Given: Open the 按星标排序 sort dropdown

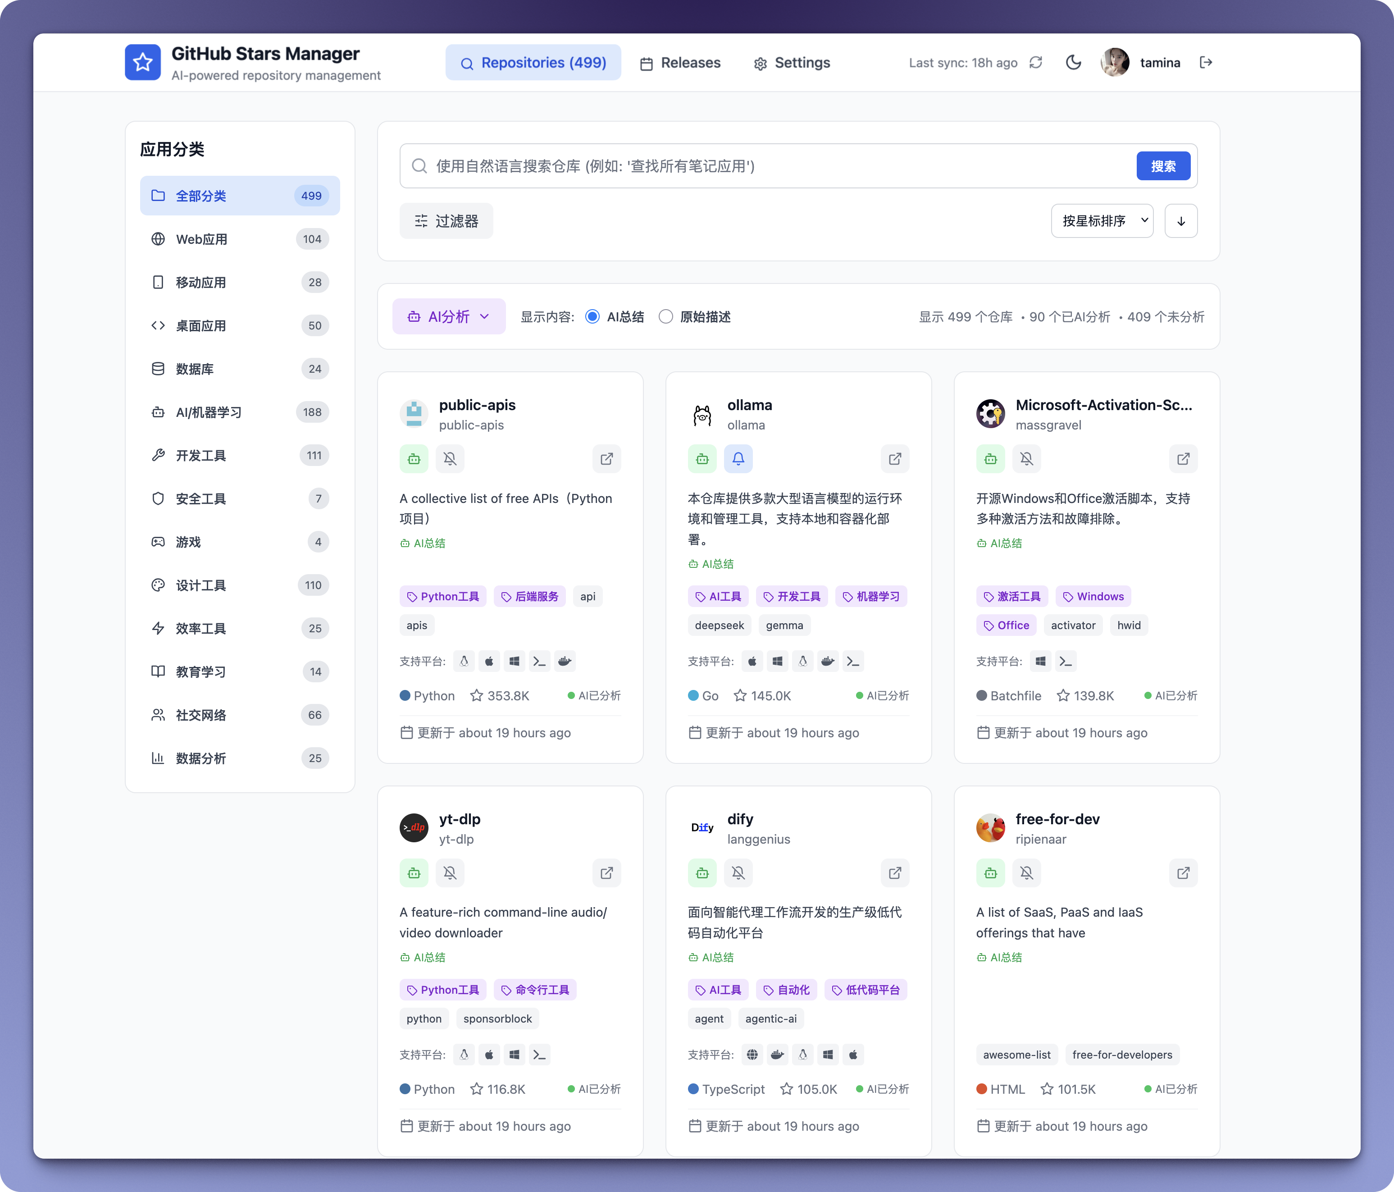Looking at the screenshot, I should [x=1102, y=221].
